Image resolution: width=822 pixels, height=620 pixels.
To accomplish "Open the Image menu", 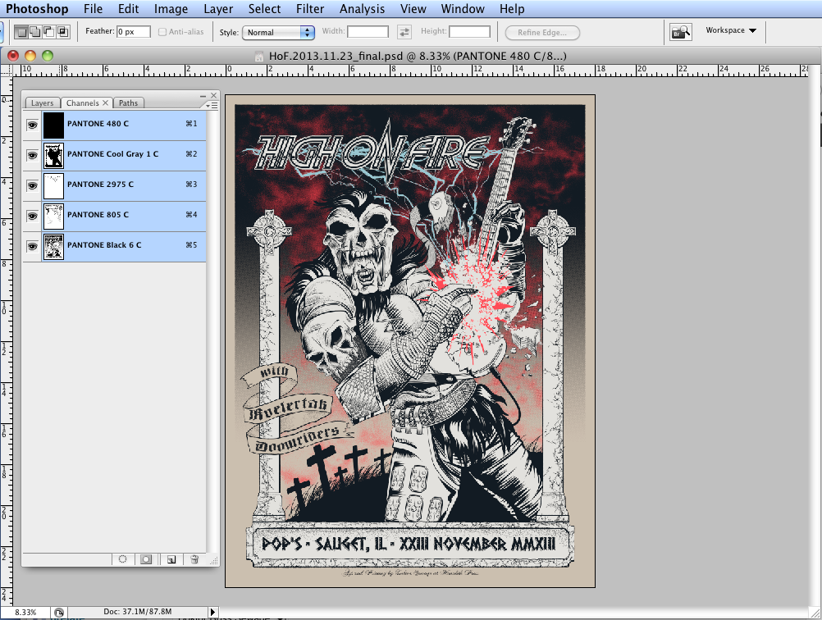I will pos(171,9).
